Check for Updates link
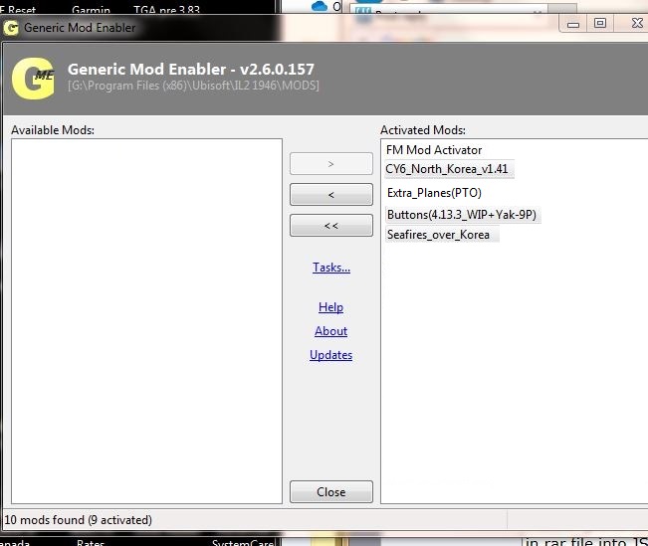This screenshot has height=546, width=648. click(330, 355)
